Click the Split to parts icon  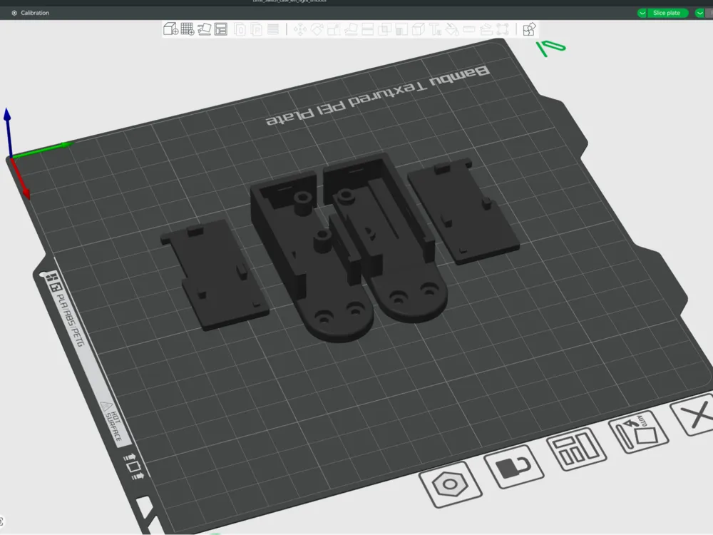pyautogui.click(x=257, y=29)
